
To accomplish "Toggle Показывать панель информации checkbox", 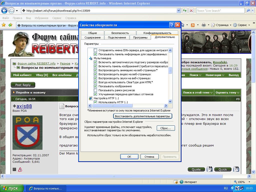I will tap(95, 54).
